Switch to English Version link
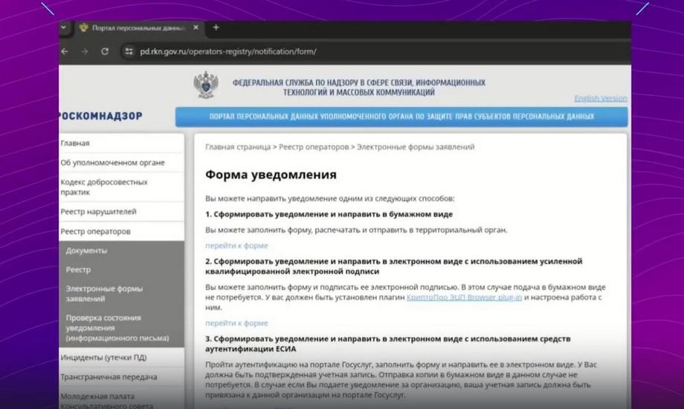684x409 pixels. click(x=601, y=98)
